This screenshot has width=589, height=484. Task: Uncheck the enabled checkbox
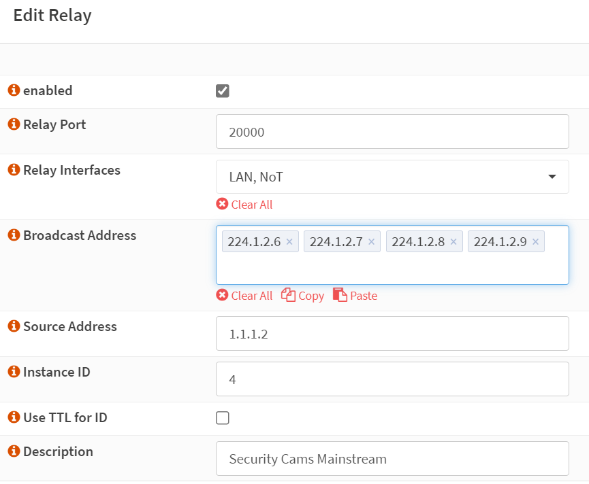tap(223, 90)
